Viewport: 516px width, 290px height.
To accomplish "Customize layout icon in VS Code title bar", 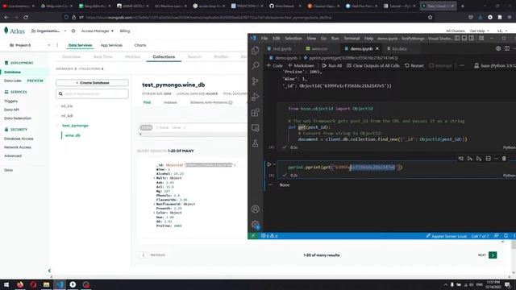I will point(481,39).
